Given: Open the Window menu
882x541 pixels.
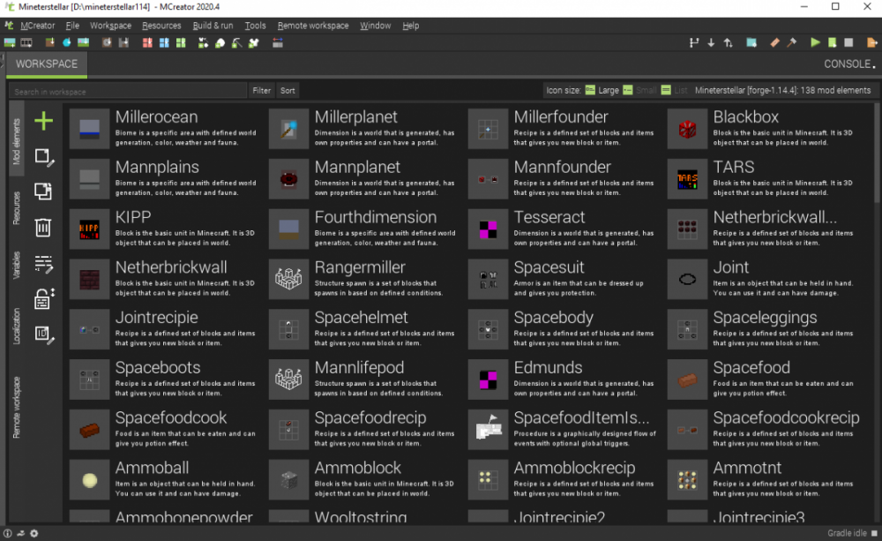Looking at the screenshot, I should coord(375,26).
